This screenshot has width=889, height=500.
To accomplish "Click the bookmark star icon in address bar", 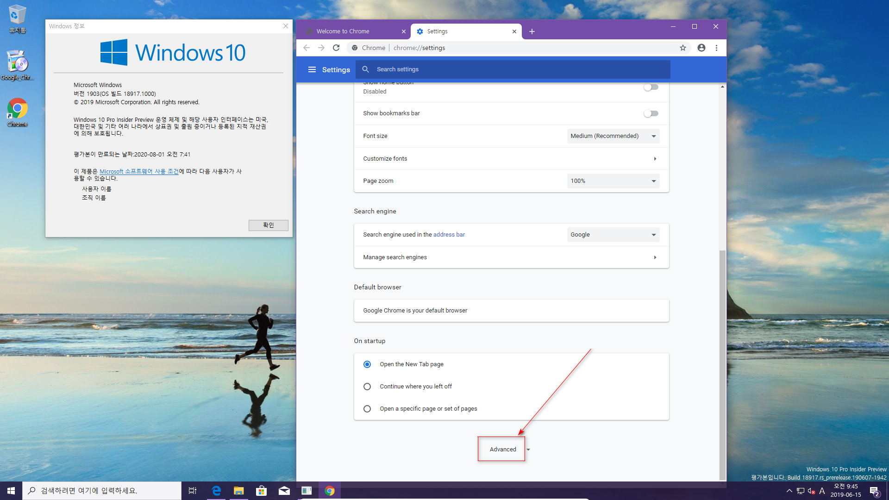I will click(682, 48).
